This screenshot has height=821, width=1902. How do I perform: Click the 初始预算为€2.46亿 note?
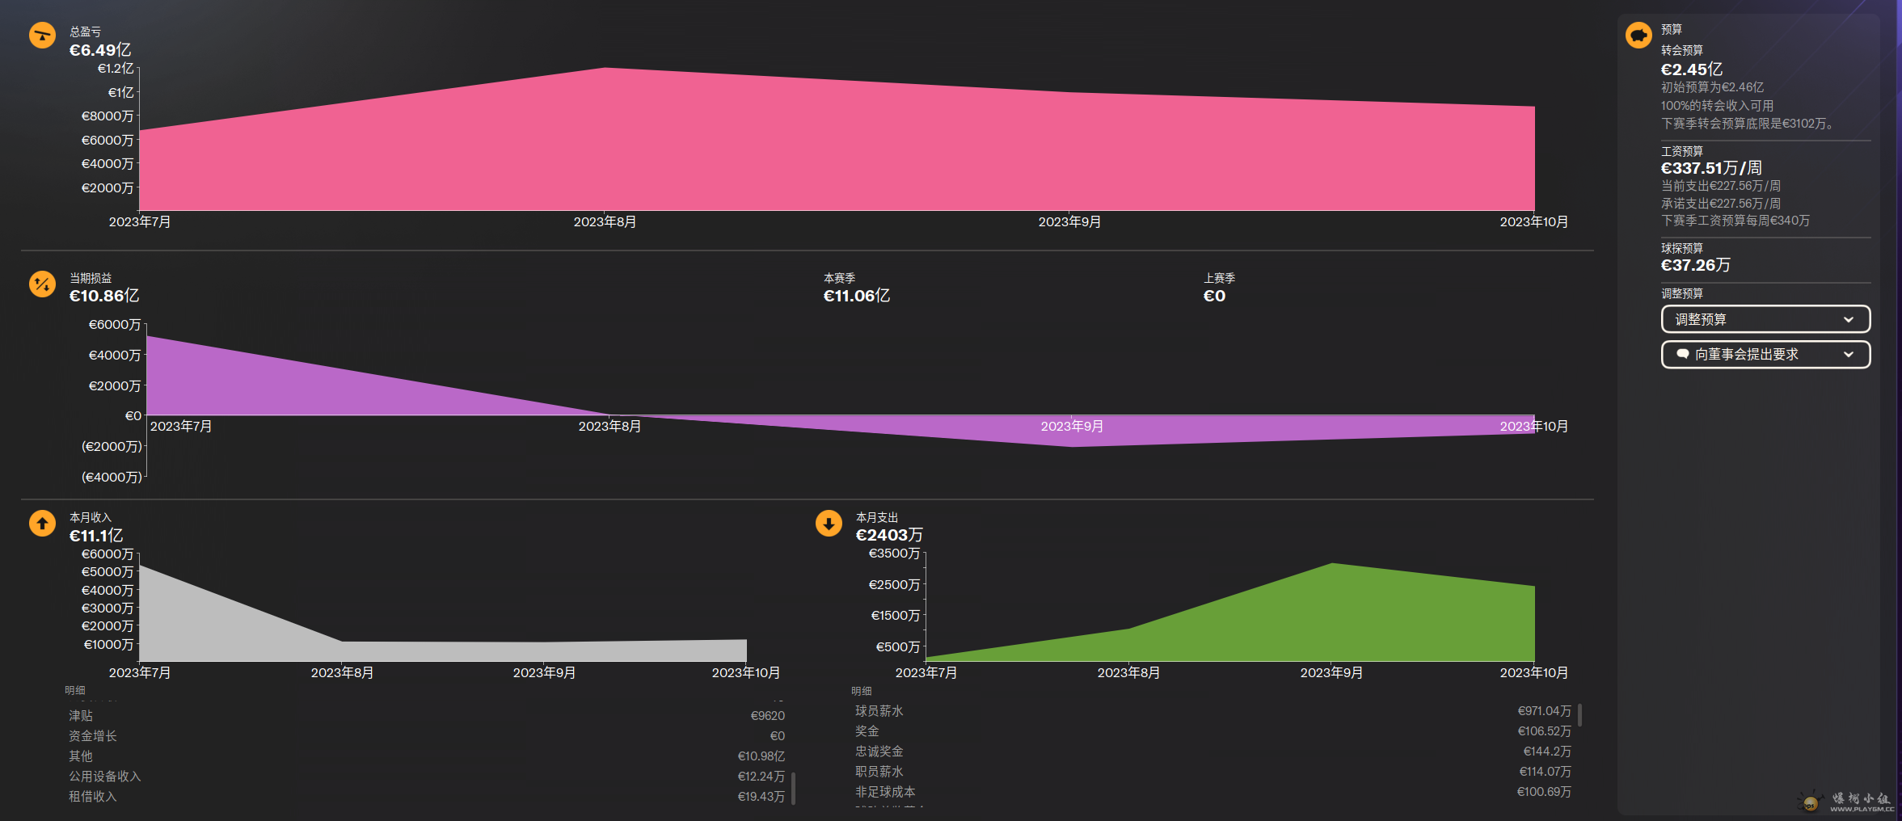tap(1712, 87)
